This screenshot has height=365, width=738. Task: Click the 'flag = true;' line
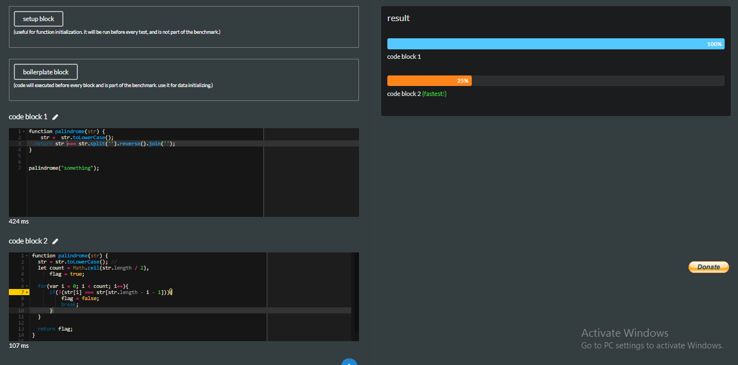[67, 274]
